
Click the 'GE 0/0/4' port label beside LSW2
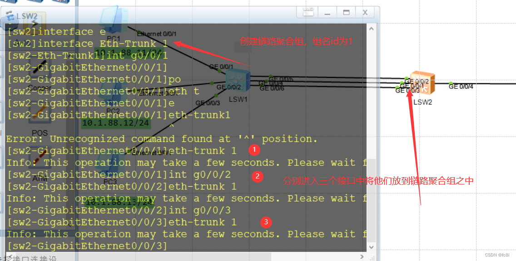click(x=461, y=87)
